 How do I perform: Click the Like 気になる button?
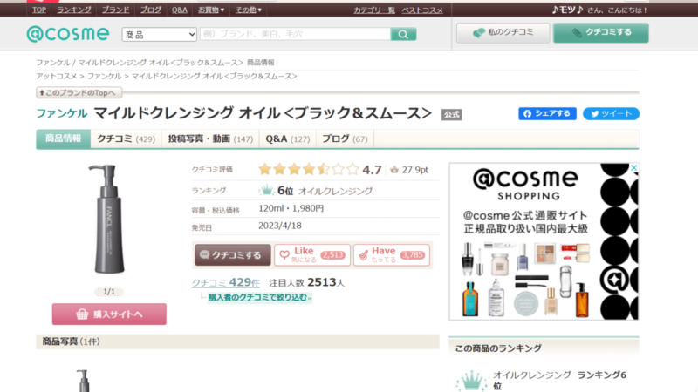pyautogui.click(x=312, y=255)
